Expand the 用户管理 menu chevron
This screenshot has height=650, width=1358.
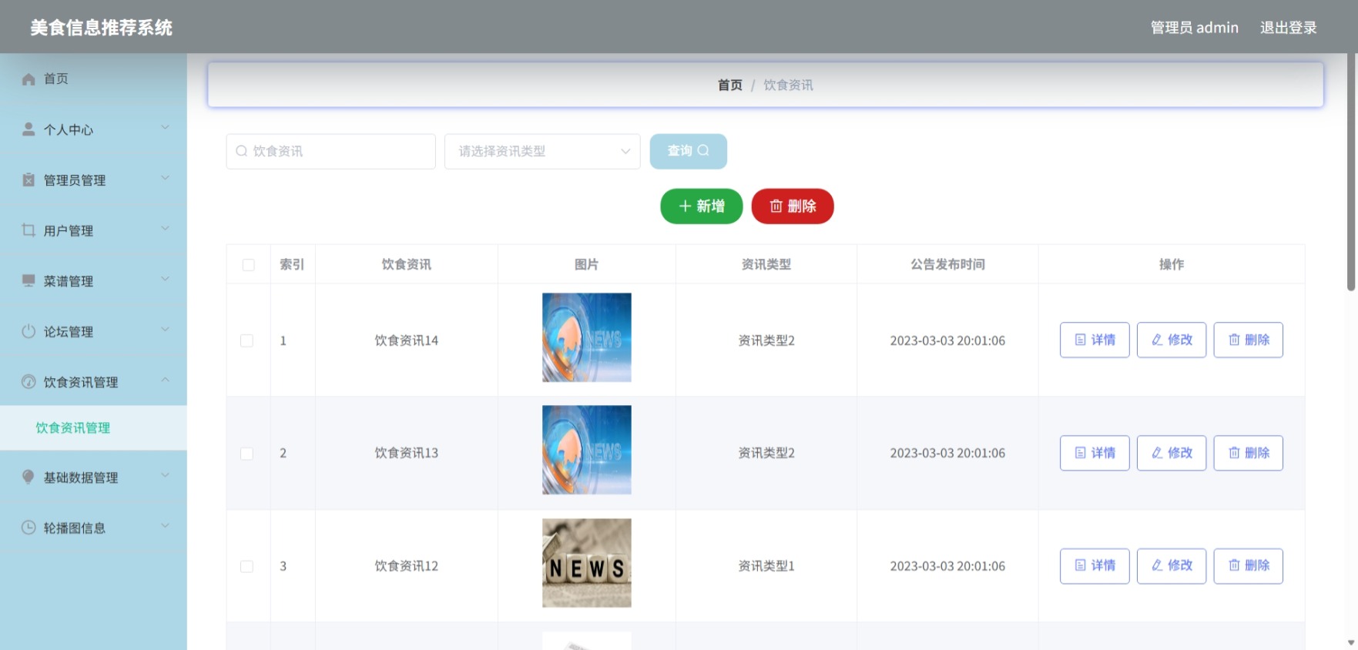pyautogui.click(x=165, y=229)
